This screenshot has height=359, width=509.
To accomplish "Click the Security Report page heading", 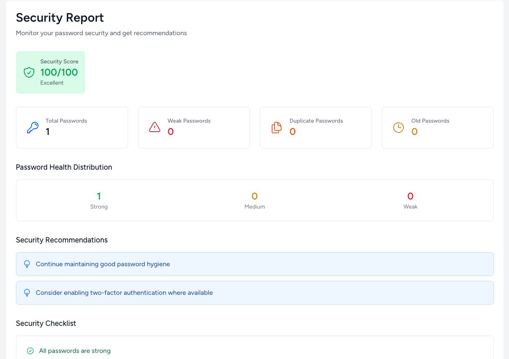I will [60, 18].
